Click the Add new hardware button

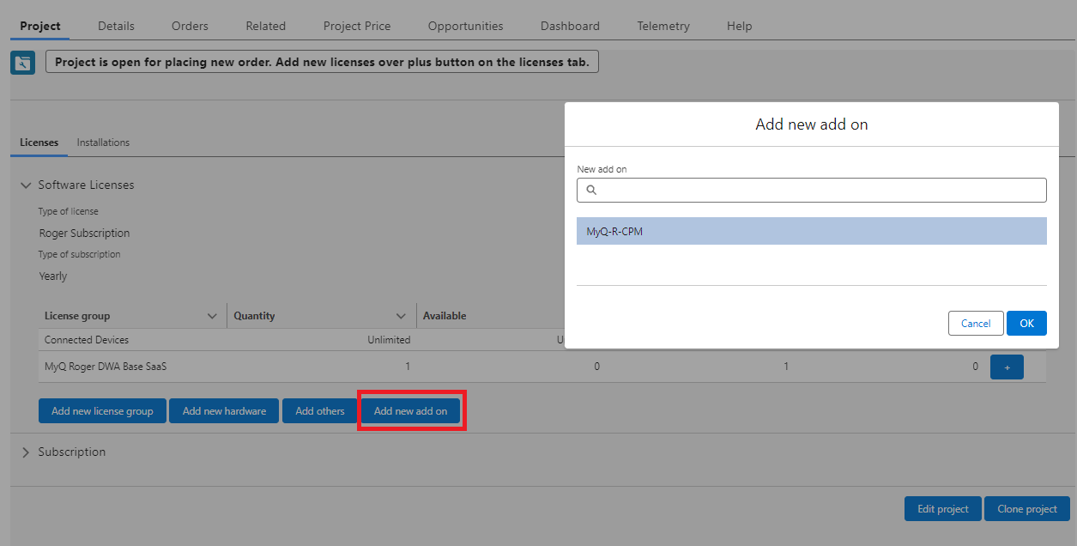(x=224, y=411)
